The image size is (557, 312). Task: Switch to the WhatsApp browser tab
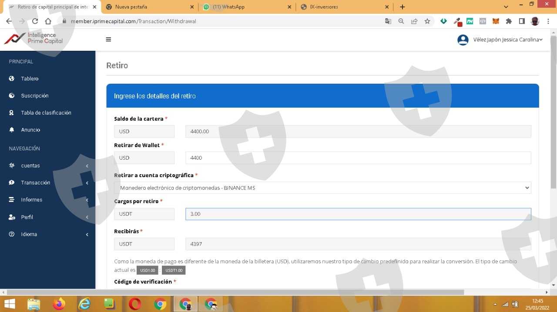pos(247,7)
